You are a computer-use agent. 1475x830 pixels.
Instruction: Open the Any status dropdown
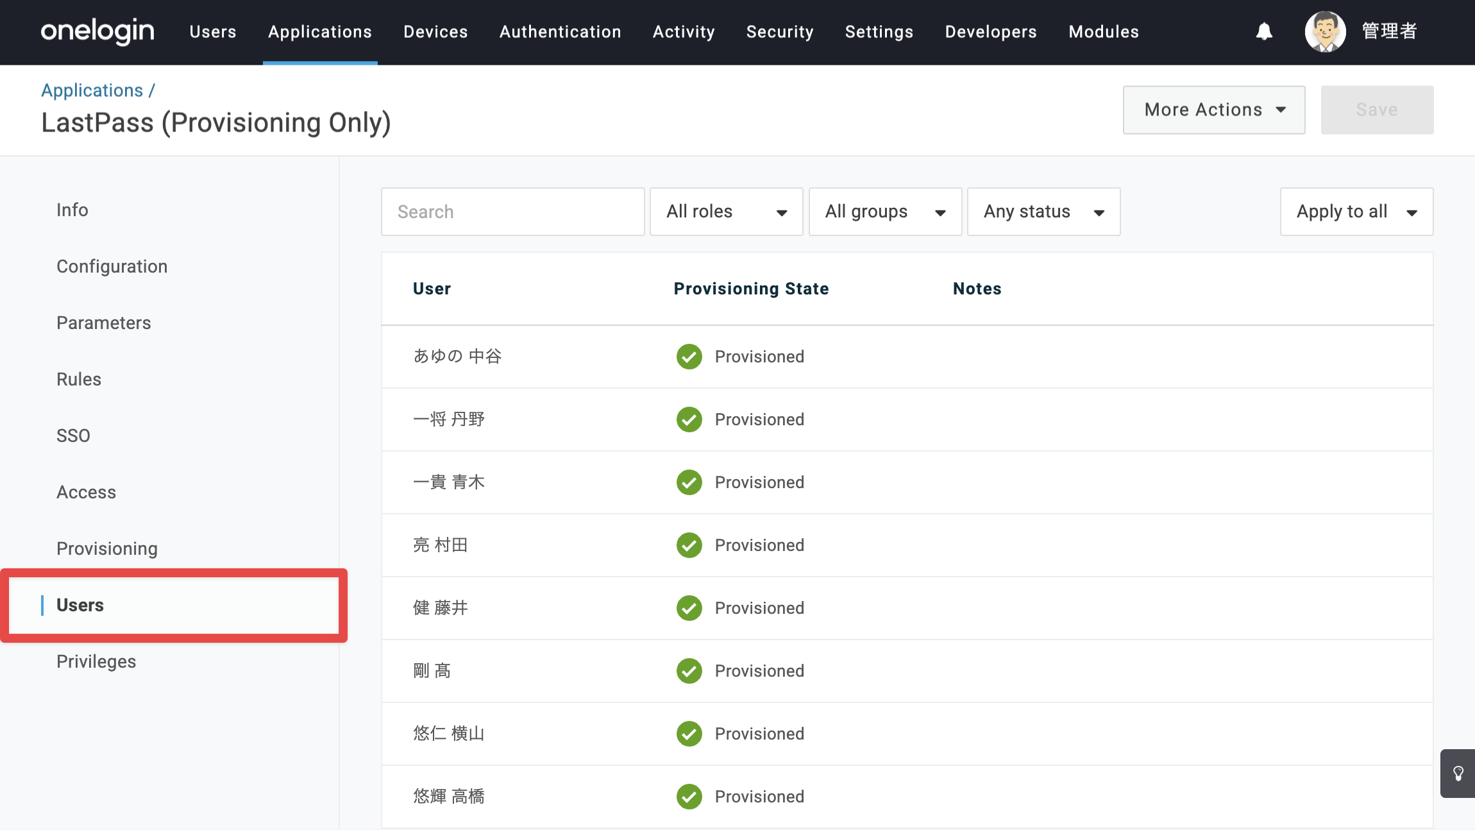click(1043, 212)
